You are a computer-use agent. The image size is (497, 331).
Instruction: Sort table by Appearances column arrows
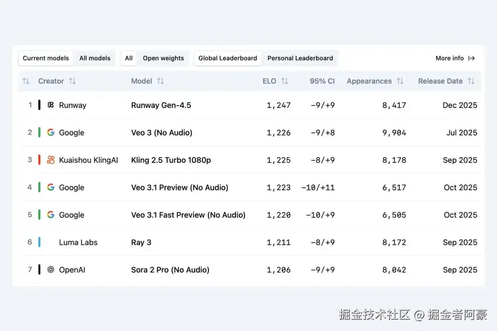tap(400, 81)
